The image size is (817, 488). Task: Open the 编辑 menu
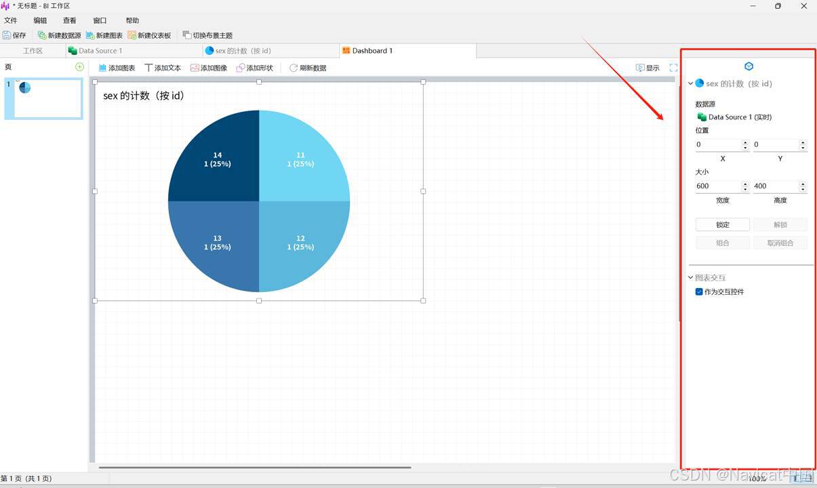[40, 20]
